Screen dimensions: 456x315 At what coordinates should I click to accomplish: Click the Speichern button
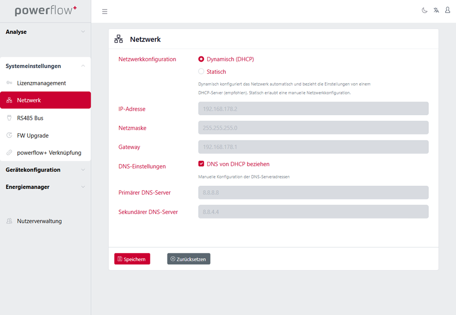(132, 259)
